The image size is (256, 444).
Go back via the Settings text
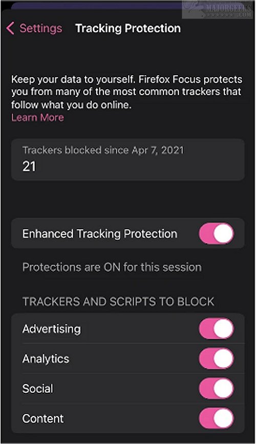[41, 28]
